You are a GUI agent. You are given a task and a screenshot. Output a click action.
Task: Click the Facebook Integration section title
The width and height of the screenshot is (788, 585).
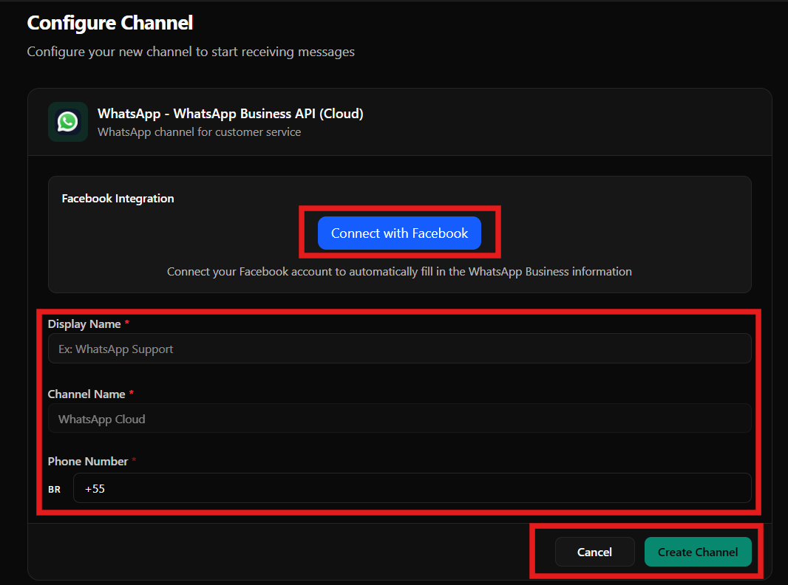coord(118,199)
